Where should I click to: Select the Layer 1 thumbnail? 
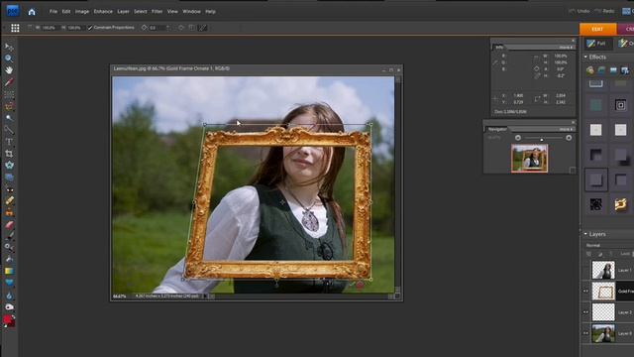pyautogui.click(x=603, y=270)
